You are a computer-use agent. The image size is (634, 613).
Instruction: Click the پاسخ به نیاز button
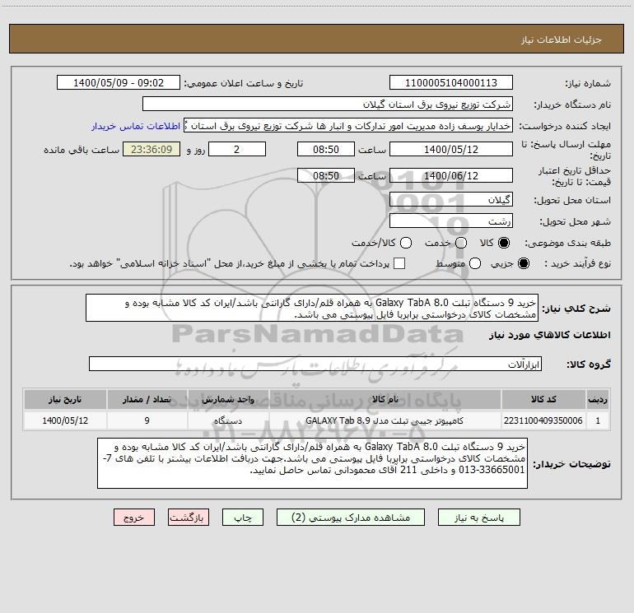pos(479,518)
